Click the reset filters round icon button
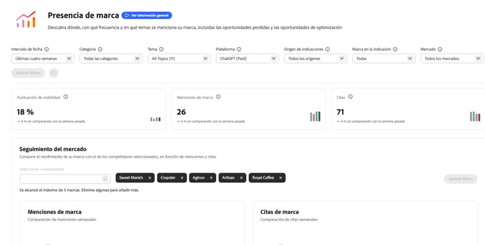Image resolution: width=485 pixels, height=245 pixels. click(x=54, y=73)
